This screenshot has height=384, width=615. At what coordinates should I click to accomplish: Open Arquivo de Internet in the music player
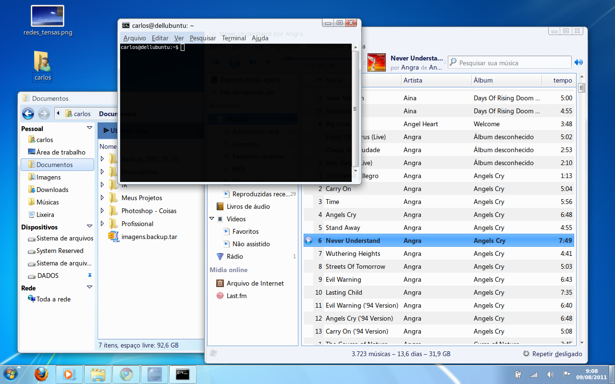point(250,283)
